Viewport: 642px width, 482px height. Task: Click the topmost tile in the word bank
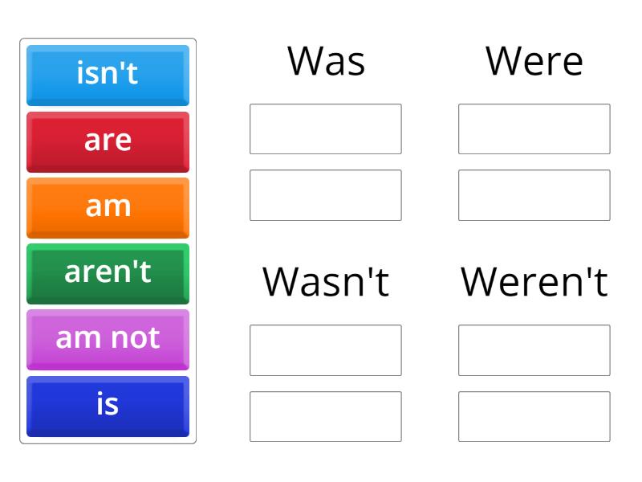pyautogui.click(x=108, y=74)
